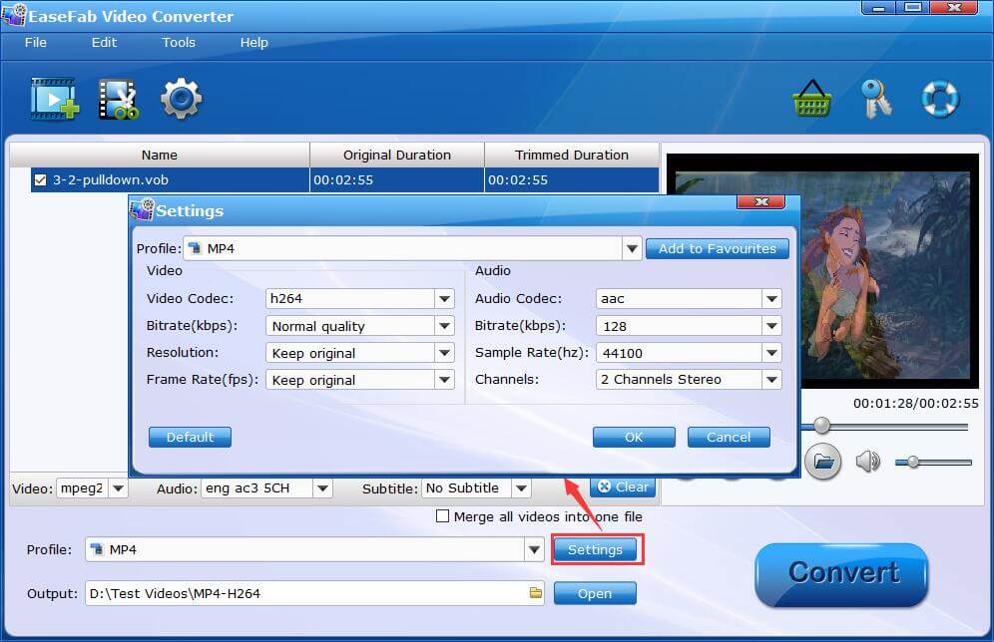
Task: Click Add to Favourites in Settings dialog
Action: click(718, 248)
